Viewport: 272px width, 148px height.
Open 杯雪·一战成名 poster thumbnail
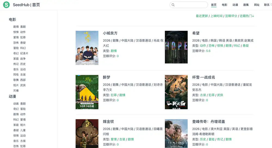176,92
